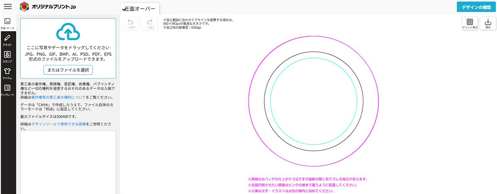Click the またはファイルを選択 button
This screenshot has width=497, height=194.
pos(68,70)
